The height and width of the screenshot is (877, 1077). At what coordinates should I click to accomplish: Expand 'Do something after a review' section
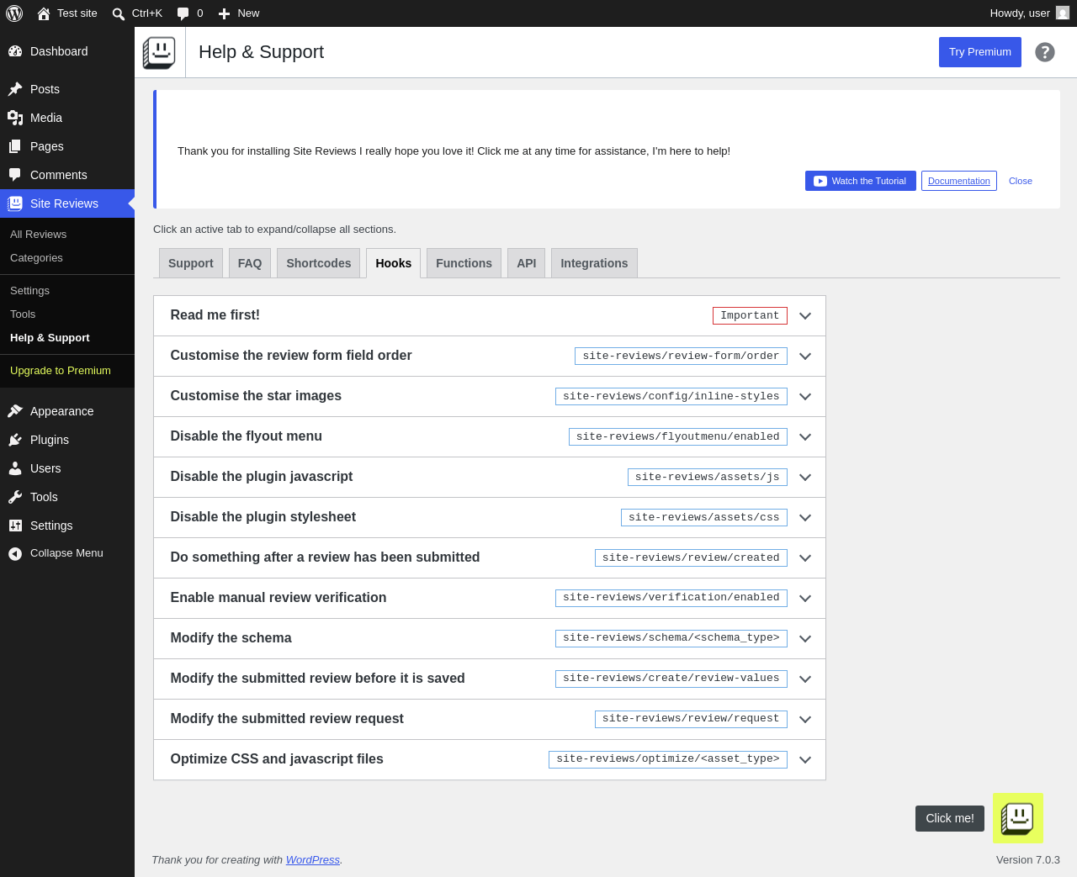click(490, 557)
